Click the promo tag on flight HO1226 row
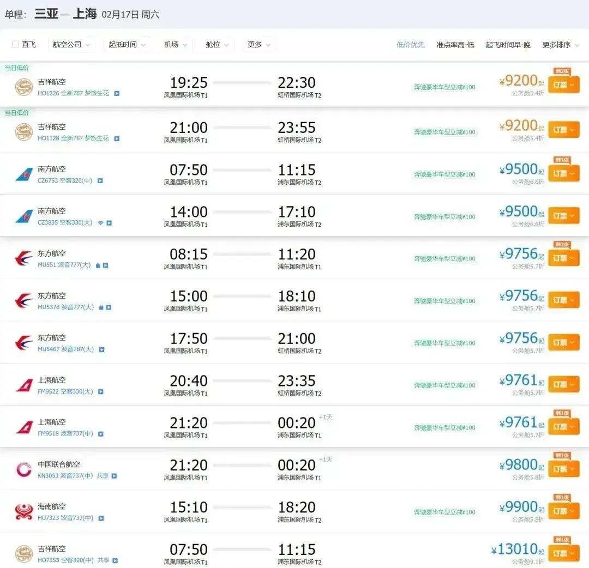The width and height of the screenshot is (589, 568). coord(444,87)
